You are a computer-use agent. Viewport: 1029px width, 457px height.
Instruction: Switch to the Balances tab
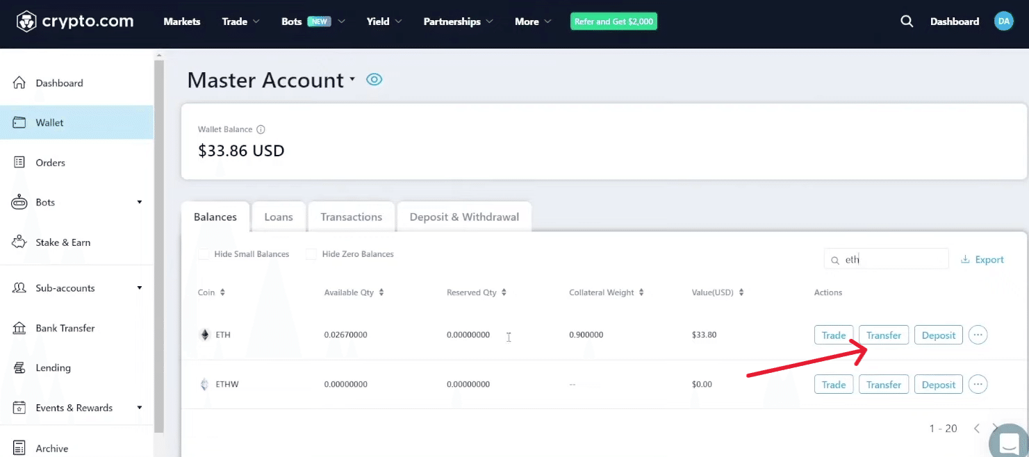[x=215, y=217]
